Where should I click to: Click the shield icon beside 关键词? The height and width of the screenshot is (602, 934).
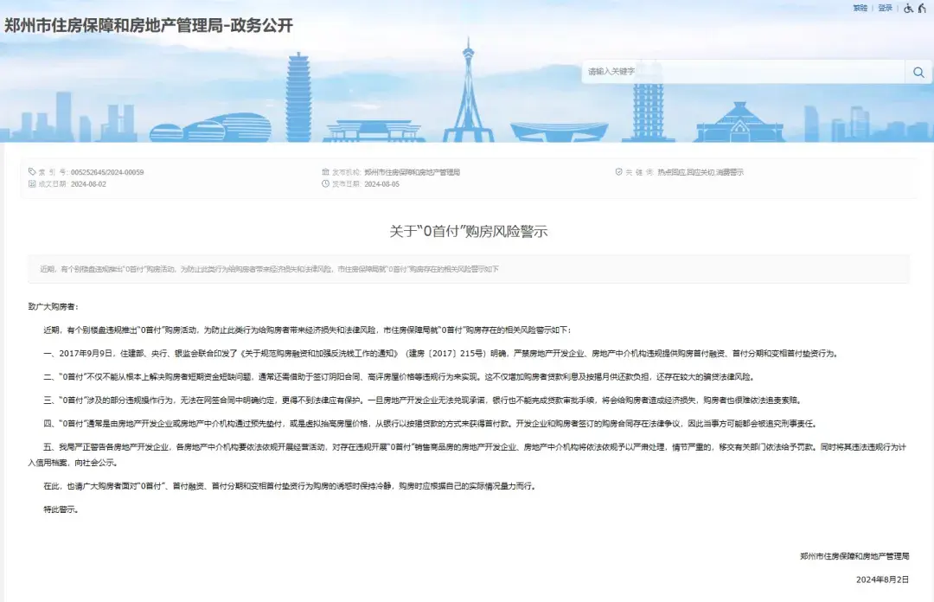point(618,172)
